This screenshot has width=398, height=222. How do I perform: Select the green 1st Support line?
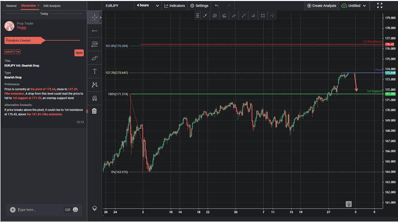click(256, 94)
